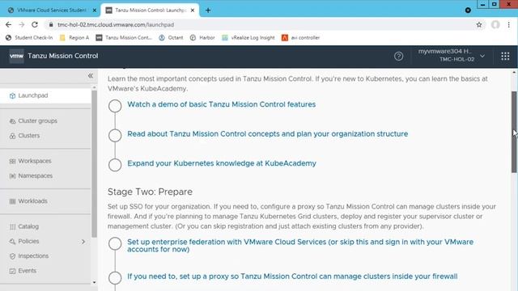Open the help question mark icon
This screenshot has width=518, height=291.
coord(398,56)
